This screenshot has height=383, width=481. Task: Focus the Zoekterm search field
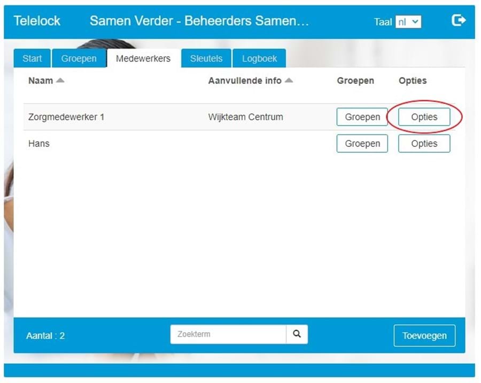coord(228,334)
